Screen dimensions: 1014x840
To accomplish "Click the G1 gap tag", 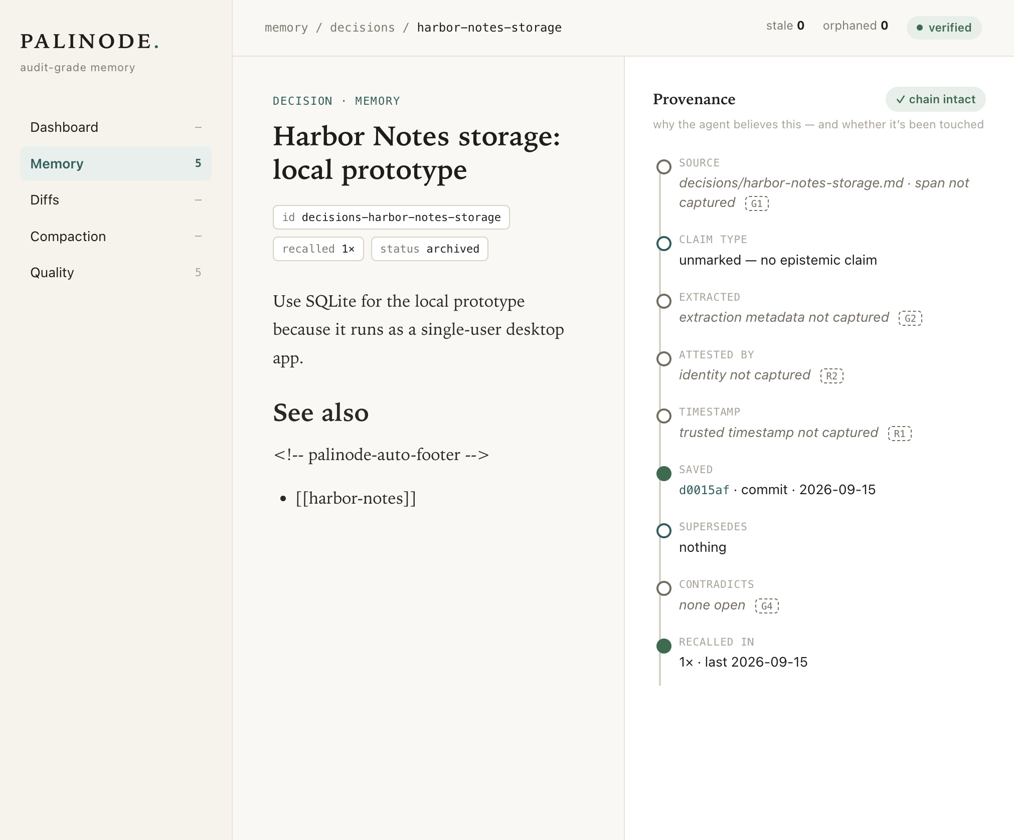I will pos(757,203).
